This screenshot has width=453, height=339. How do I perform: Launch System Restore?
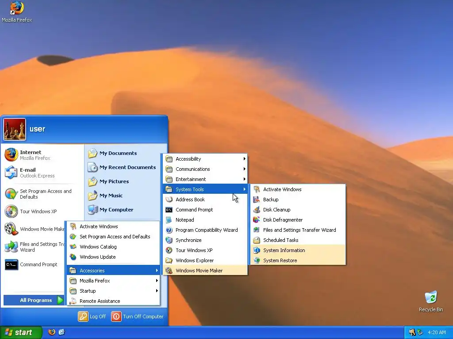(x=298, y=260)
